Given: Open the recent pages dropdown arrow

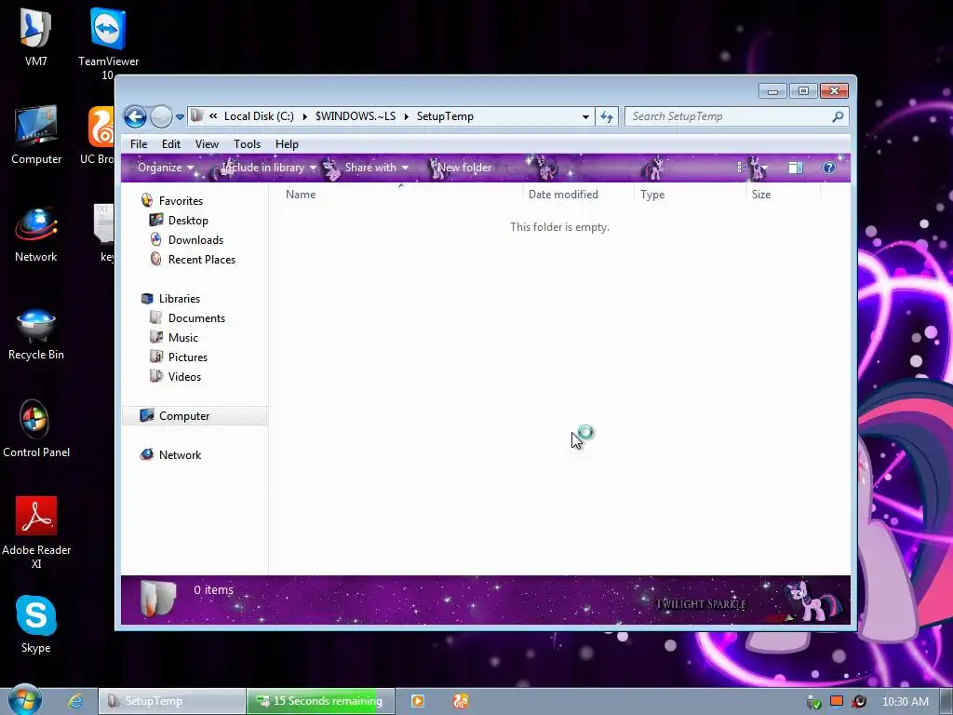Looking at the screenshot, I should click(x=180, y=116).
